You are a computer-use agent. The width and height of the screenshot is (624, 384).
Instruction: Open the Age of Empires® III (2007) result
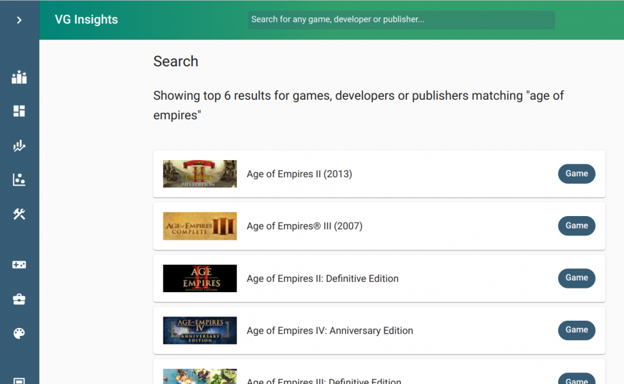point(379,226)
